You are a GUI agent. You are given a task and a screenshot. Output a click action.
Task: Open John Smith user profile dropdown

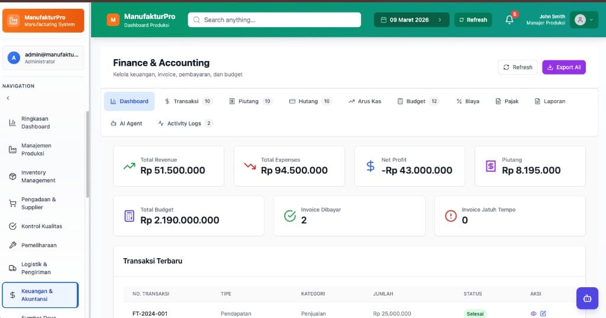(x=584, y=20)
